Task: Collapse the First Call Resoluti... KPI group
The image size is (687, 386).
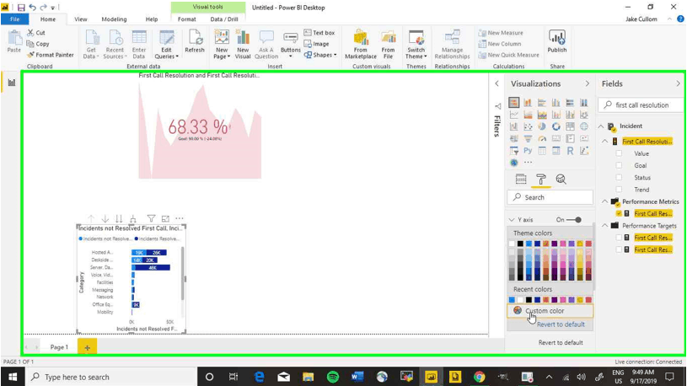Action: [x=605, y=142]
